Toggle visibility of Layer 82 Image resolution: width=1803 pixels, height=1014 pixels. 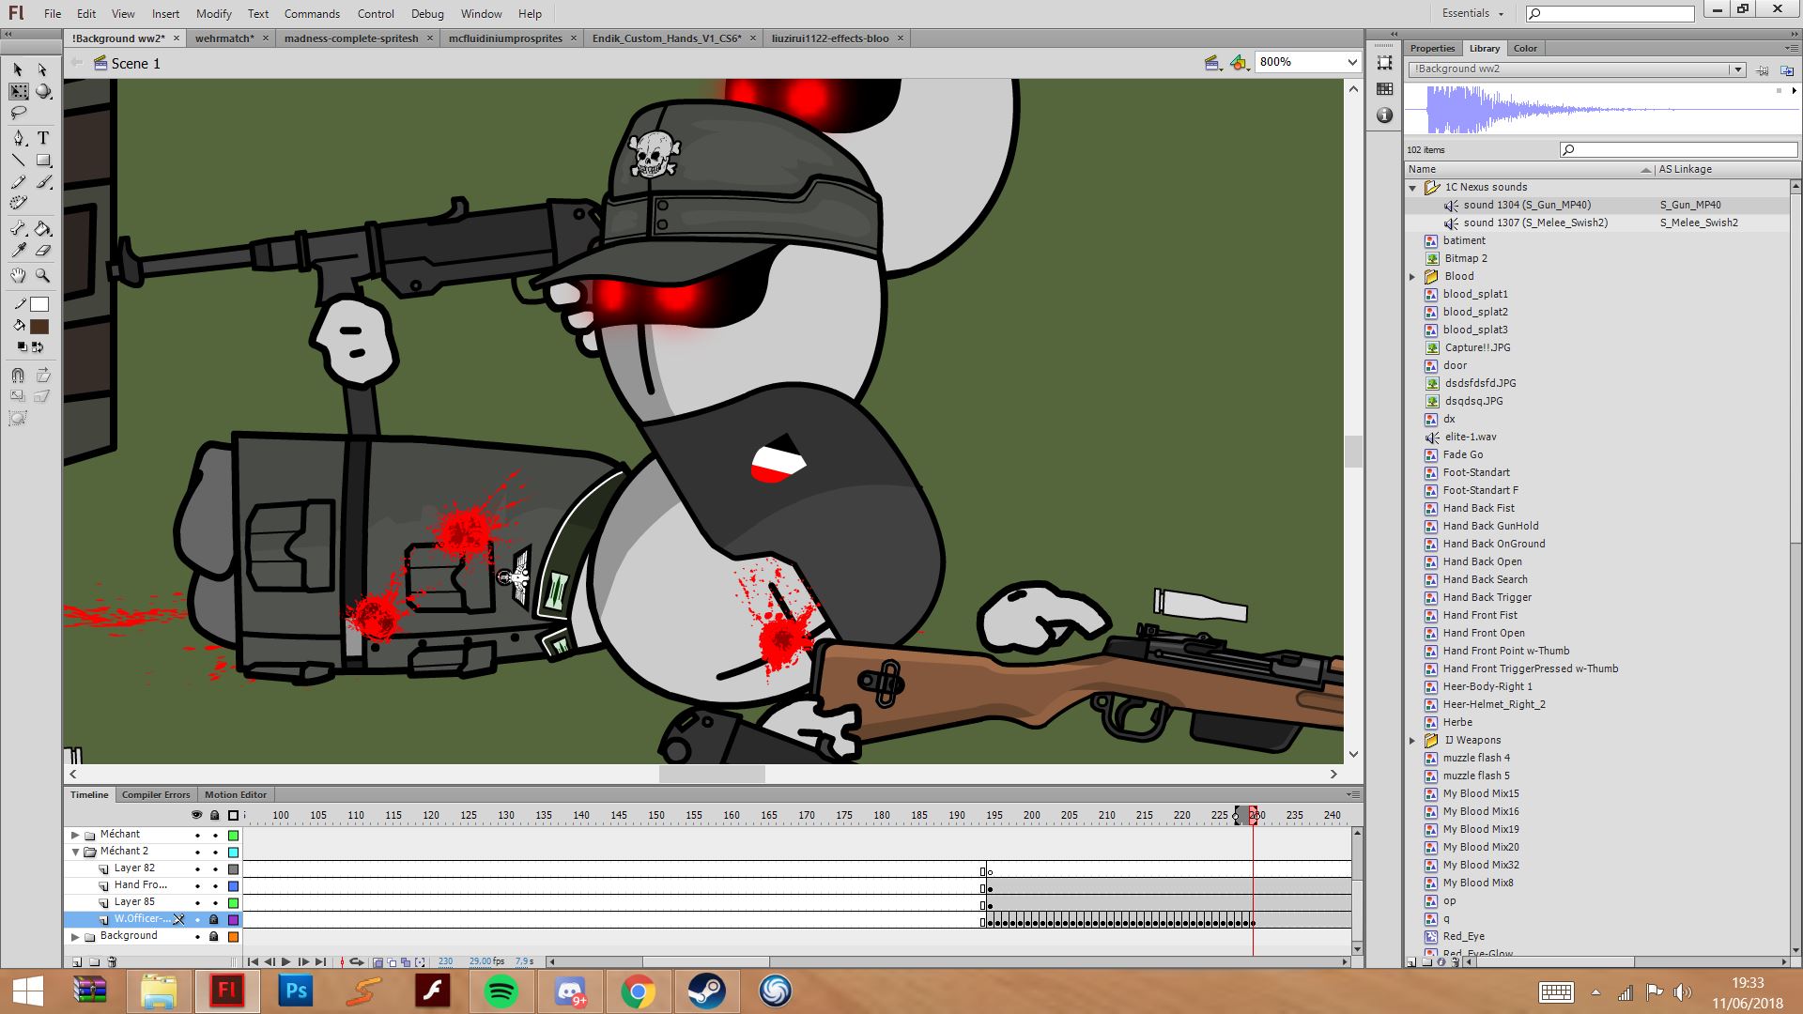197,869
